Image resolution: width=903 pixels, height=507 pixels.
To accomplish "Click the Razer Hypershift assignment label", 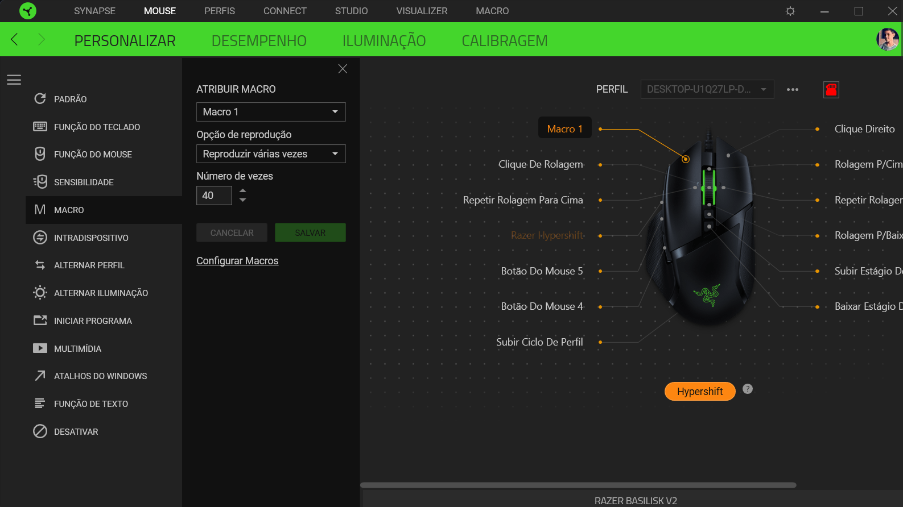I will pyautogui.click(x=547, y=235).
